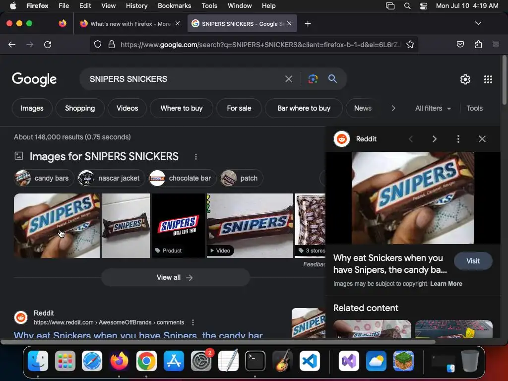Select the Where to buy chip
The image size is (508, 381).
click(182, 108)
